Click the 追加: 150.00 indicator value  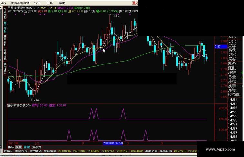[x=58, y=105]
